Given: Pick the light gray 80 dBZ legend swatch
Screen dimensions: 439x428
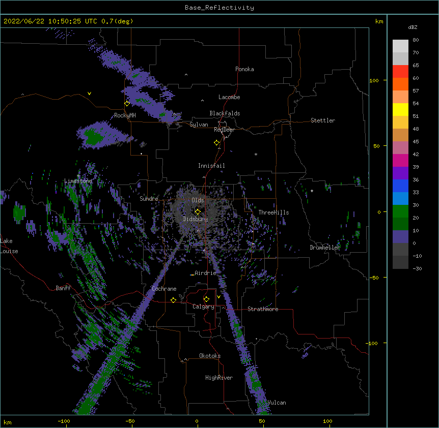Looking at the screenshot, I should pos(400,46).
